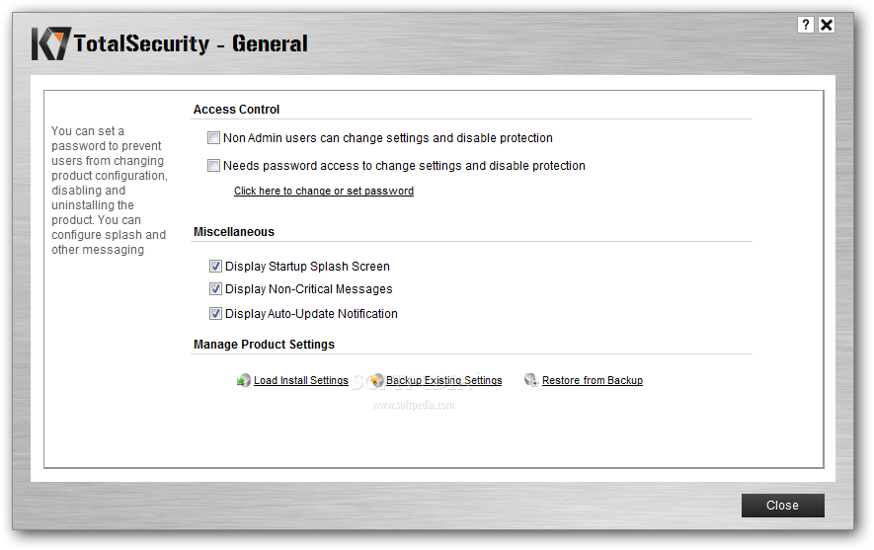Disable Display Auto-Update Notification

click(215, 314)
